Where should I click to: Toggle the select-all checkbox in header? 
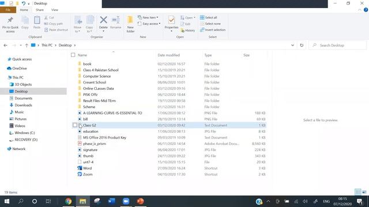(x=73, y=55)
